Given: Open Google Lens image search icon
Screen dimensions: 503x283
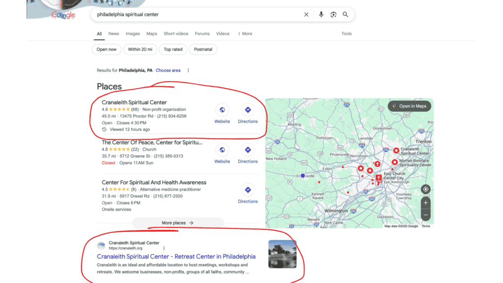Looking at the screenshot, I should point(334,14).
